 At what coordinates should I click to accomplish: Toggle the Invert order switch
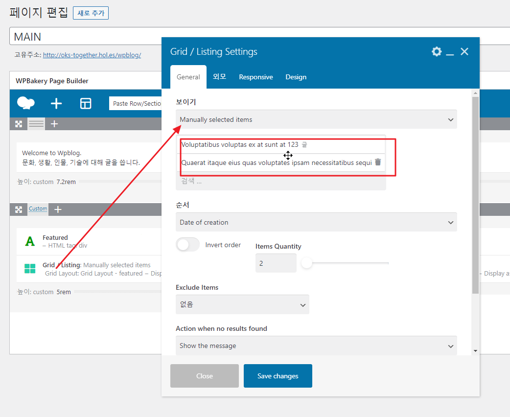[187, 245]
